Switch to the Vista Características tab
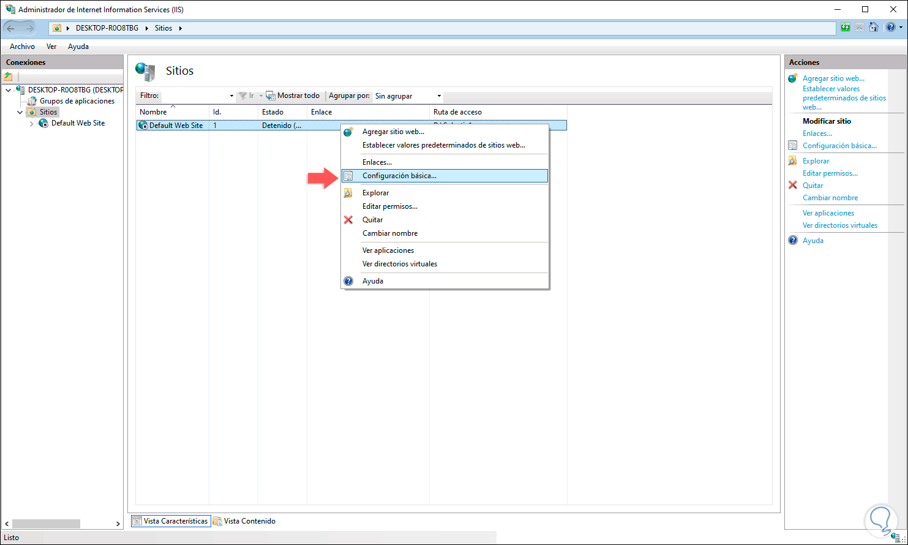 click(170, 521)
